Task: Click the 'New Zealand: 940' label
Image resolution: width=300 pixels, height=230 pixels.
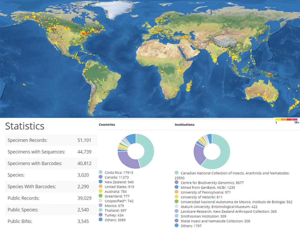Action: (x=119, y=182)
